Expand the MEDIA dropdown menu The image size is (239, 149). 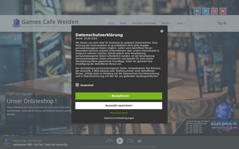[x=167, y=23]
